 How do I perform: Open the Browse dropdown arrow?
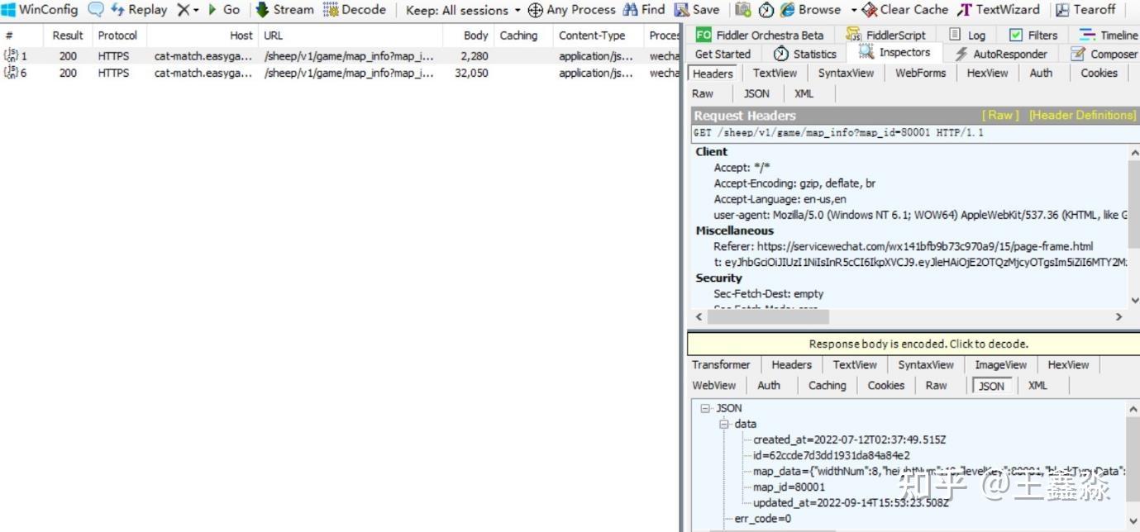pyautogui.click(x=854, y=10)
